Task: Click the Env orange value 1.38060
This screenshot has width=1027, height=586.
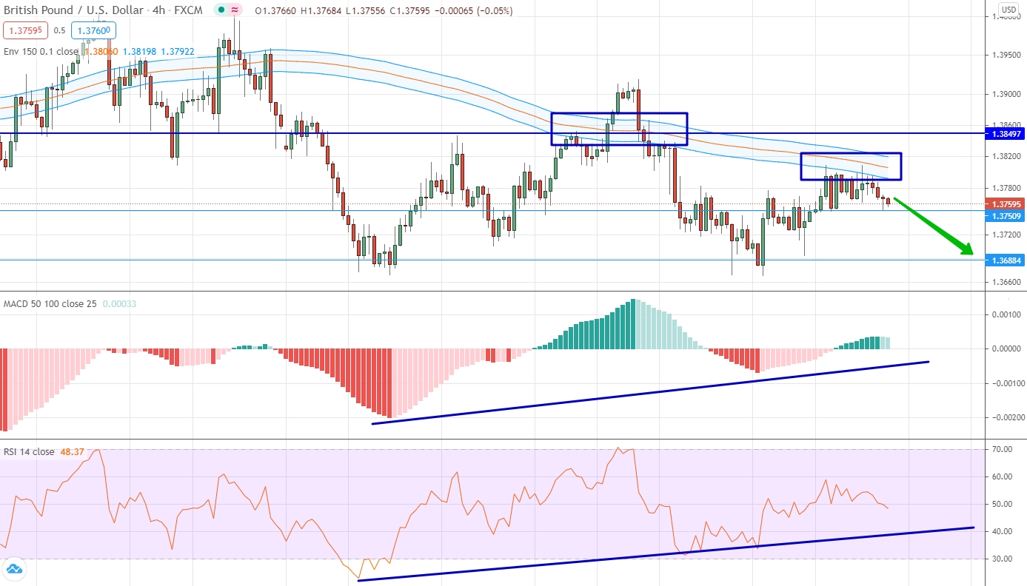Action: click(101, 52)
